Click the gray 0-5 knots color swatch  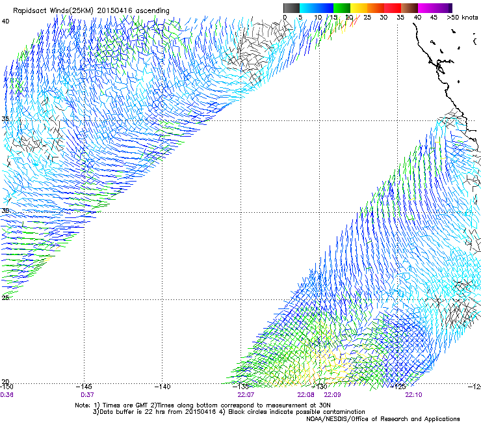291,8
